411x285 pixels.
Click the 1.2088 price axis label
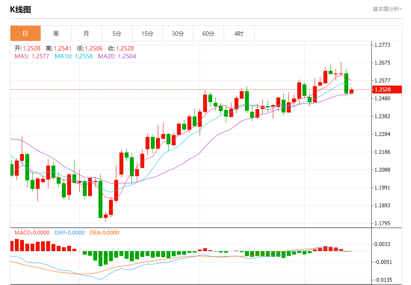(x=382, y=170)
